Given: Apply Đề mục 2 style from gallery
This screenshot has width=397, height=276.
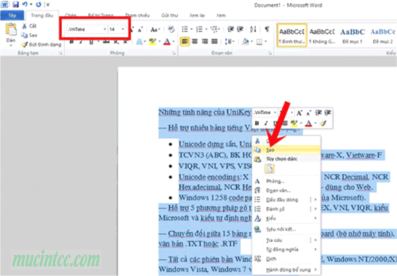Looking at the screenshot, I should [383, 36].
